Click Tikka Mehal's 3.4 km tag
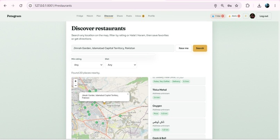 157,98
